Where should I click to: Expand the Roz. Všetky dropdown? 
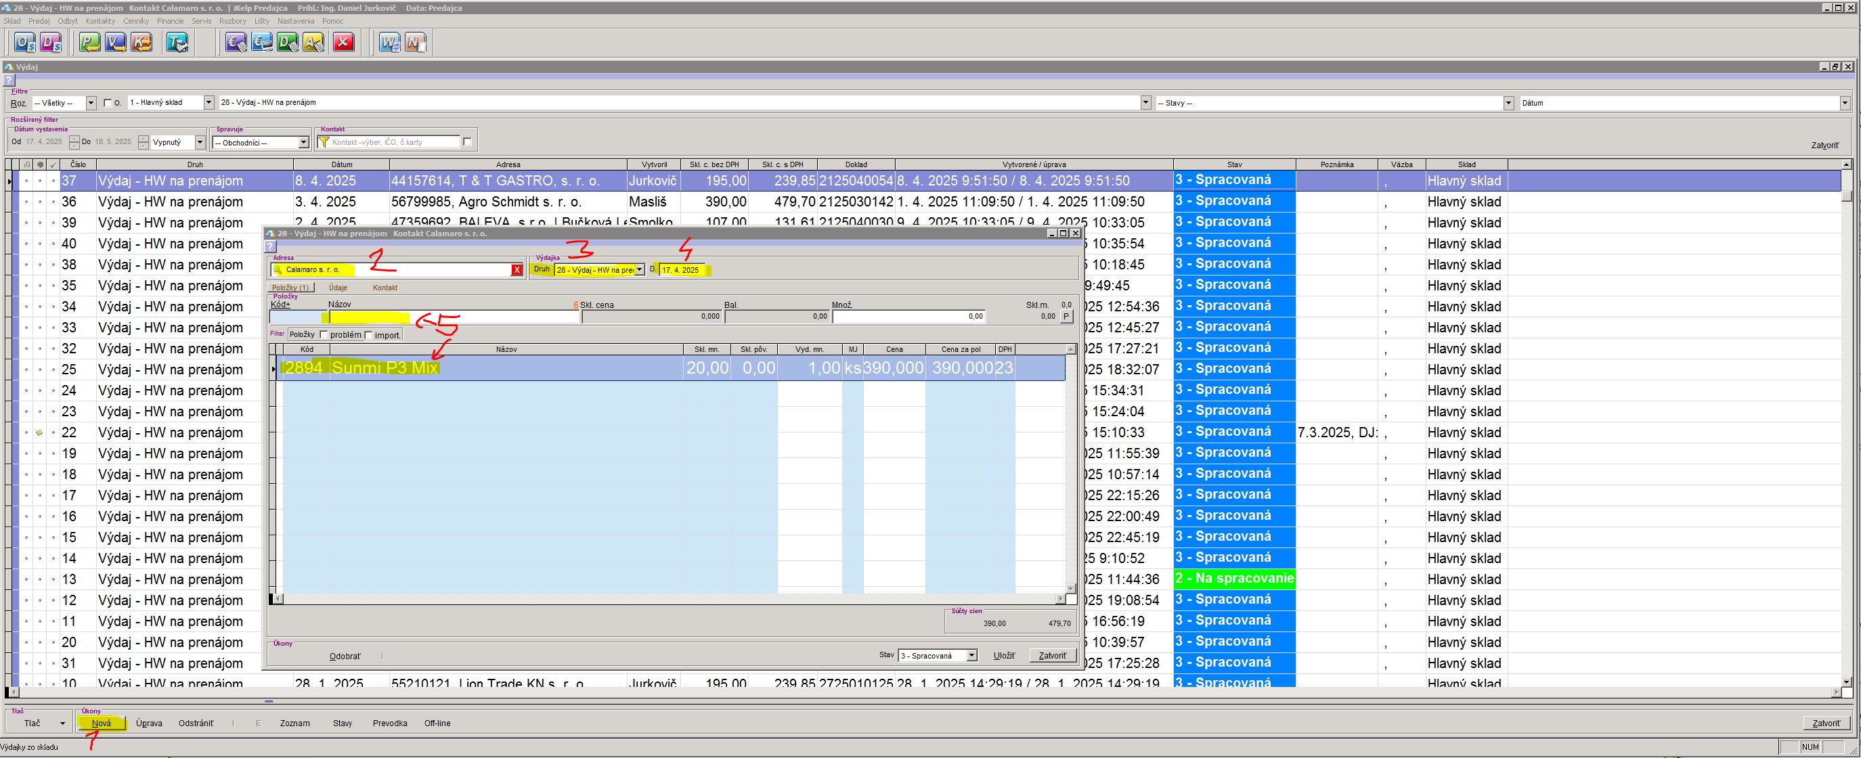[x=91, y=104]
